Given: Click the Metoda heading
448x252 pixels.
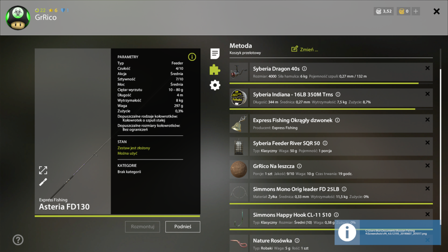Looking at the screenshot, I should (x=241, y=46).
